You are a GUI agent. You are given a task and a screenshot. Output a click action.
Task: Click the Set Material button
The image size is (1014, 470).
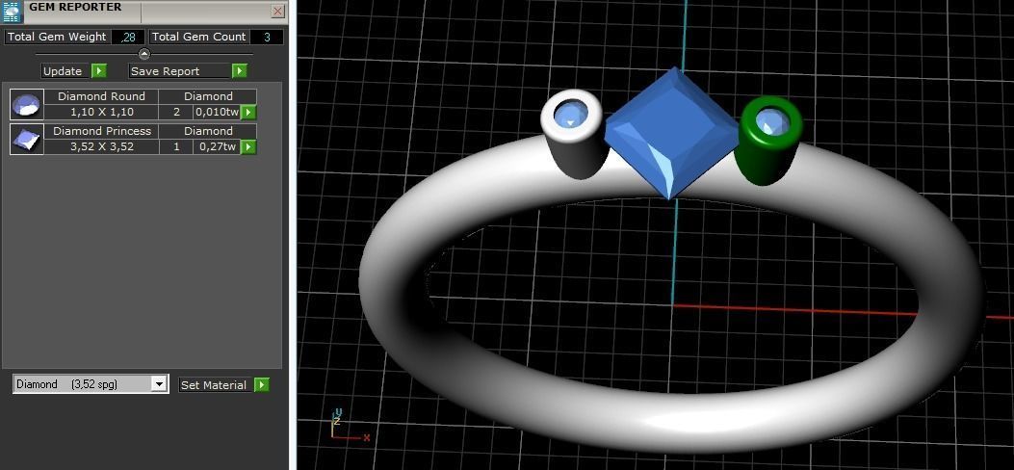tap(214, 385)
